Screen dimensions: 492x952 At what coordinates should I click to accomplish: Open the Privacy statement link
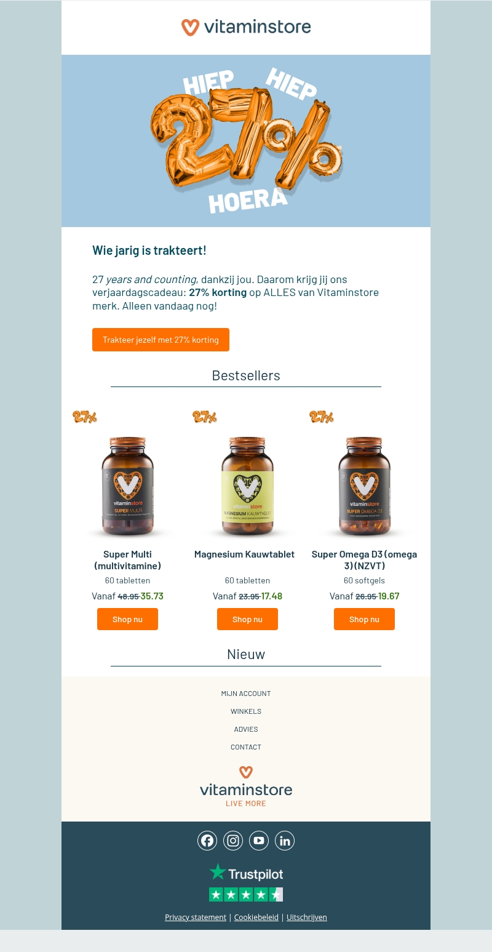click(x=196, y=917)
